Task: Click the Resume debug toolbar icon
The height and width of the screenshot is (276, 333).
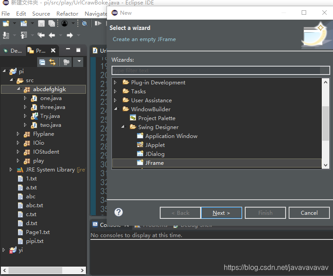Action: (98, 23)
